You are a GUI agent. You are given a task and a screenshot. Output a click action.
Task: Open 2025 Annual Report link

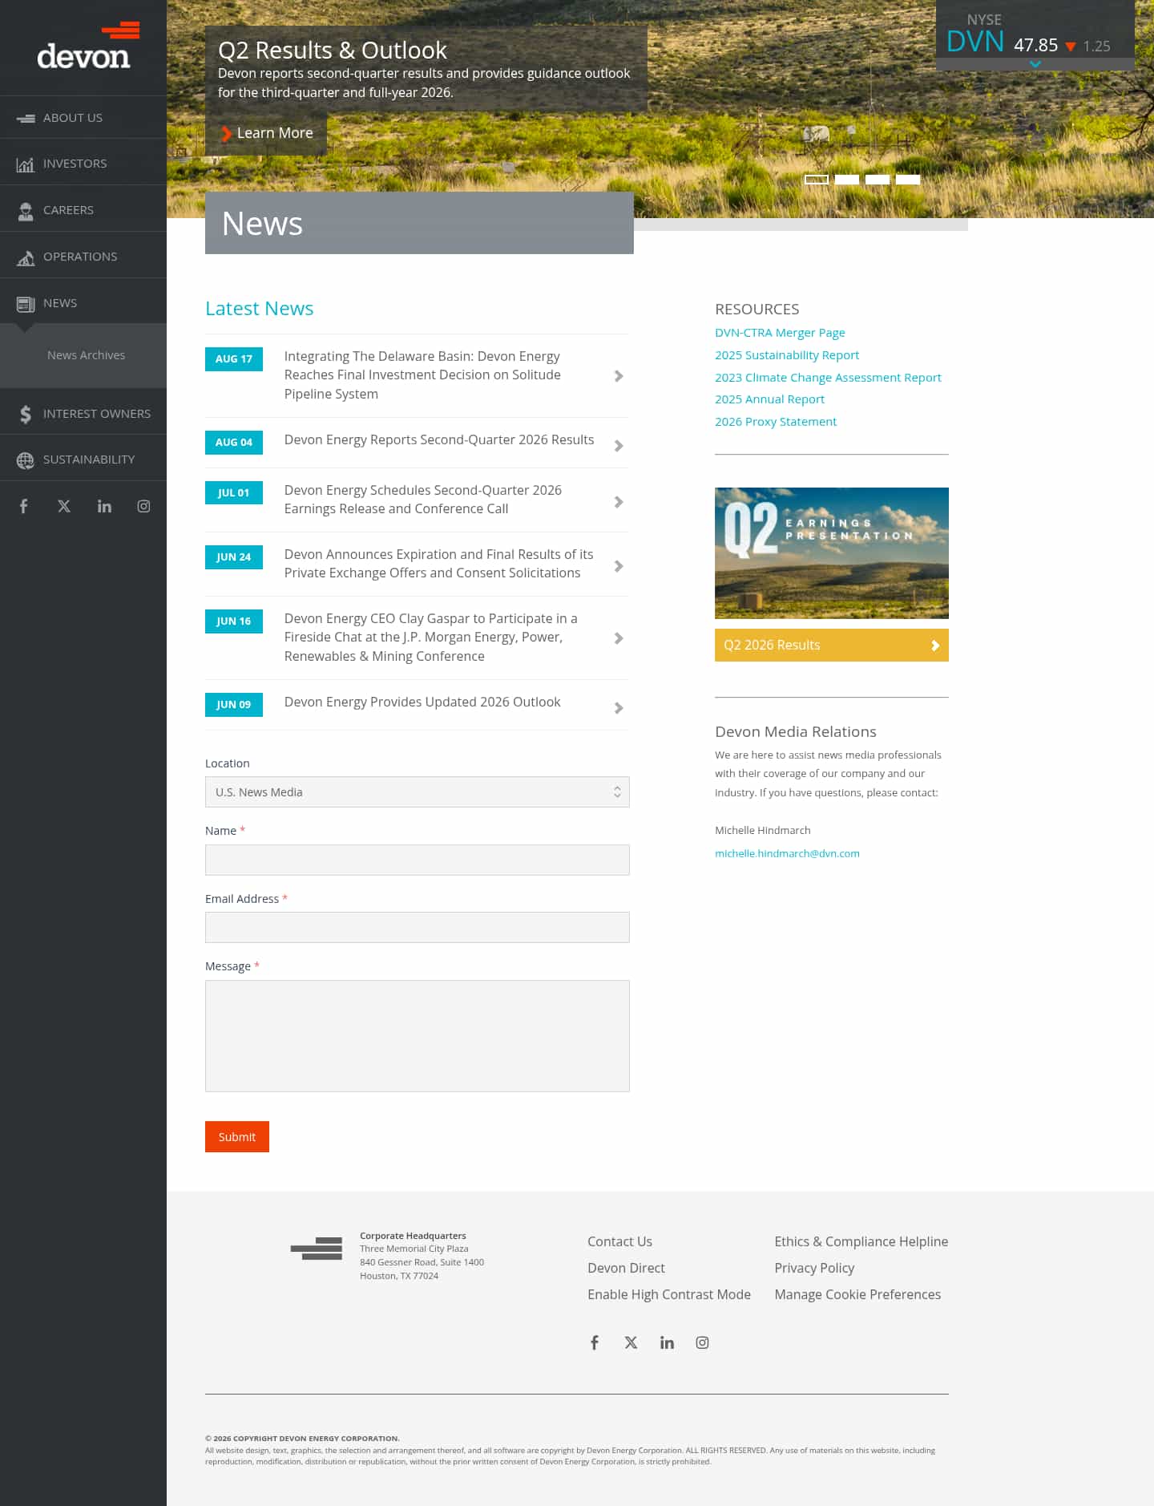pos(769,399)
